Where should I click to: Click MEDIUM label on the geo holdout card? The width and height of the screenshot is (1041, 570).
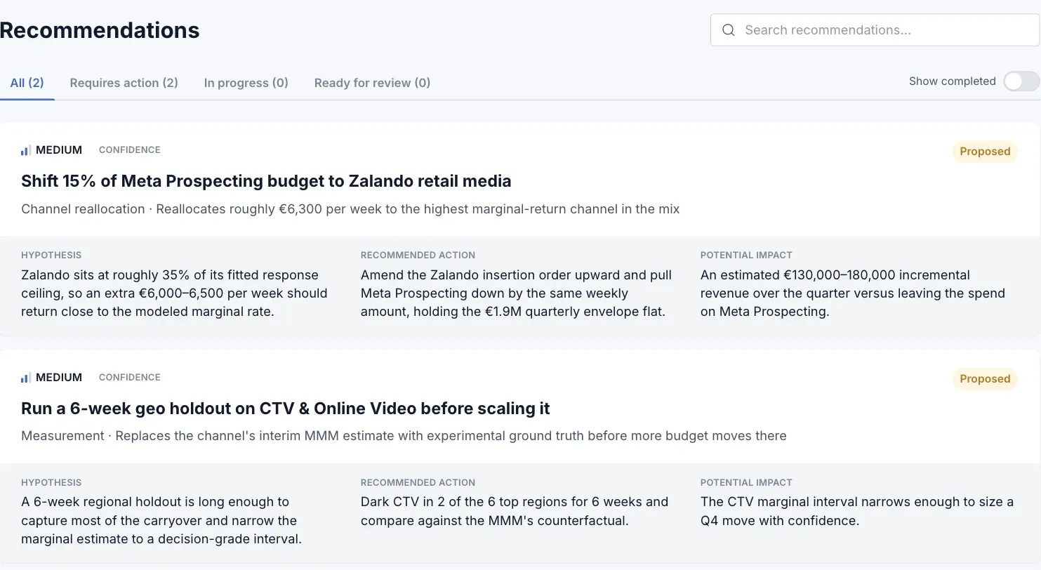coord(59,378)
